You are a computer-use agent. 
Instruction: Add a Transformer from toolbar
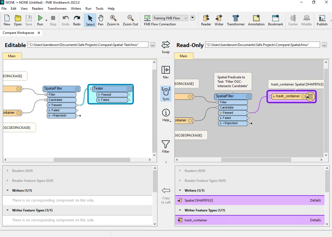click(236, 20)
